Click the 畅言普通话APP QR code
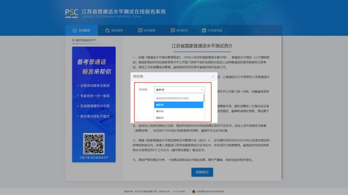This screenshot has width=348, height=195. 94,144
